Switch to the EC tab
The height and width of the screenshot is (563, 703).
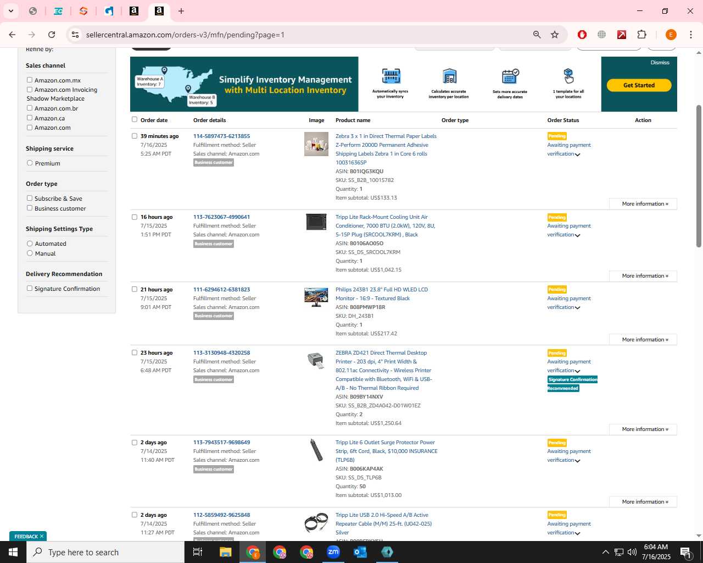coord(58,11)
